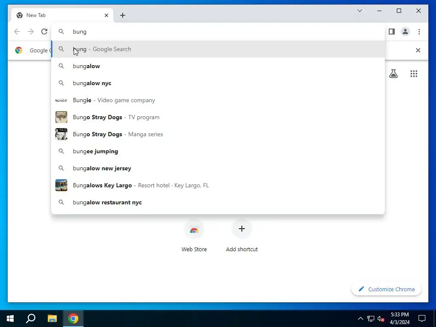Close the New Tab tab
Viewport: 436px width, 327px height.
[x=106, y=15]
